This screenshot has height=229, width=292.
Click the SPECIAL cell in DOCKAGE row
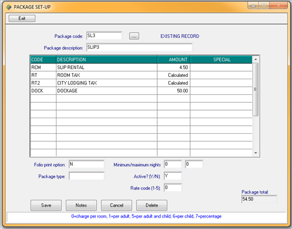click(x=221, y=91)
